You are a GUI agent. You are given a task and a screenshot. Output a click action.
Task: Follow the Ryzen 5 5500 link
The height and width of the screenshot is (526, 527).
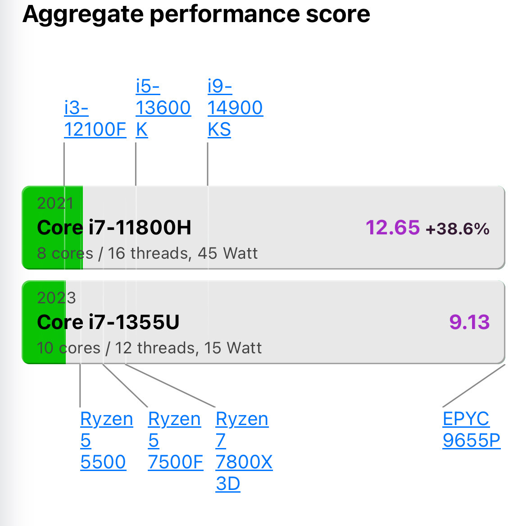pos(106,440)
